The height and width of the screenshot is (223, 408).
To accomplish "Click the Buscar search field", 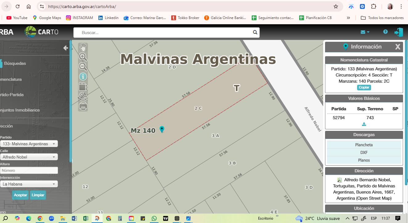I will coord(167,33).
